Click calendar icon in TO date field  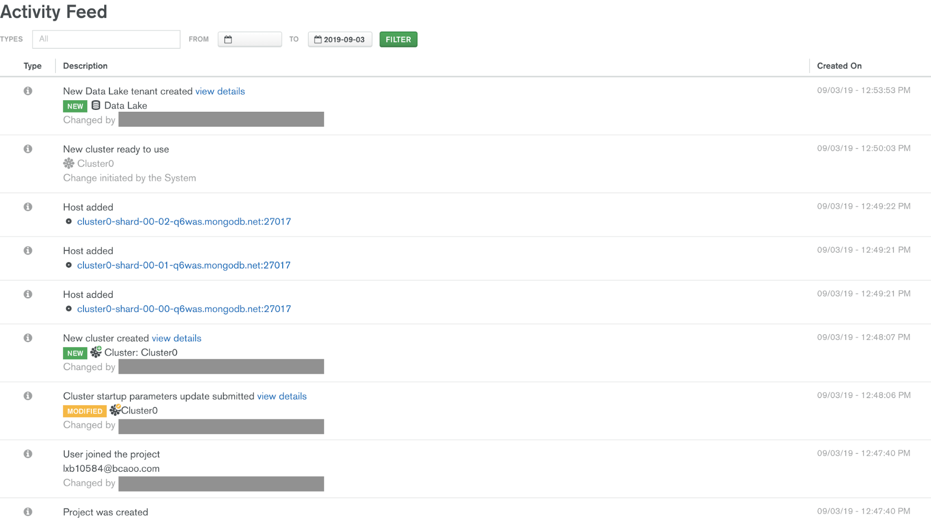point(318,40)
